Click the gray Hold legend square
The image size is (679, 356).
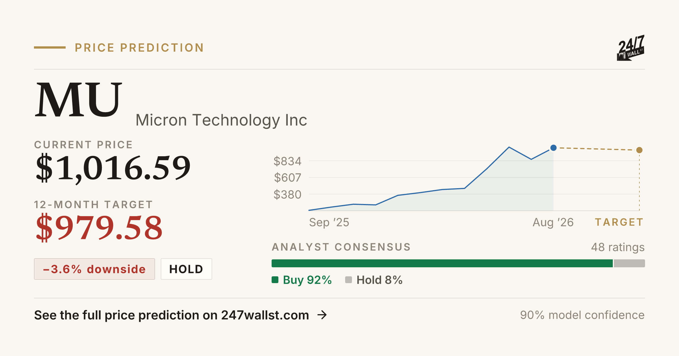(x=349, y=280)
